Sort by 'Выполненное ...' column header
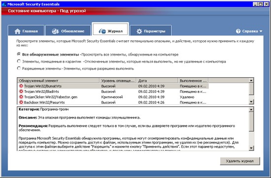 193,81
